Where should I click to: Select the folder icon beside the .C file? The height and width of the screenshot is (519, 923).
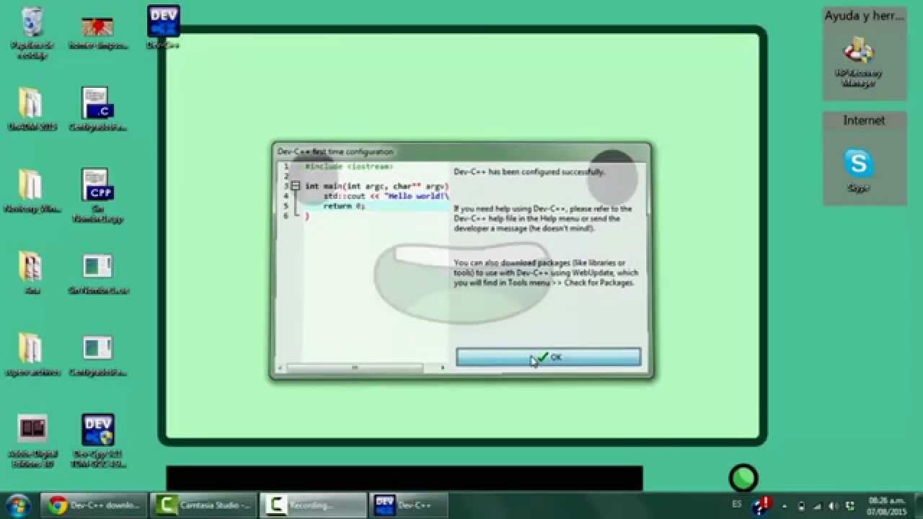coord(32,109)
